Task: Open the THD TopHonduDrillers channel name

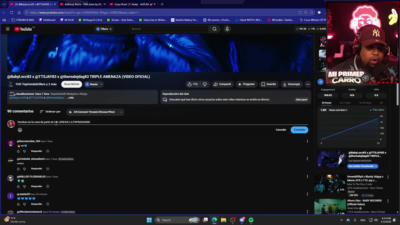Action: (36, 84)
